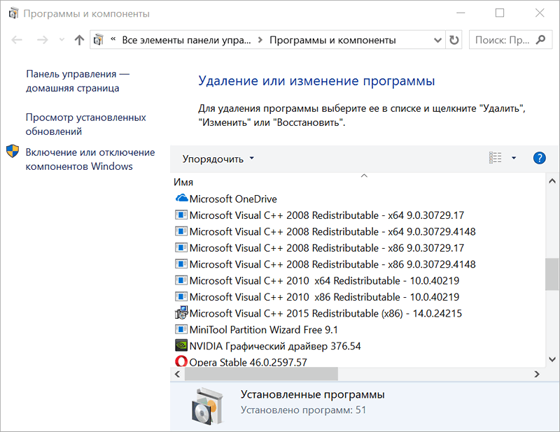This screenshot has width=560, height=432.
Task: Click the installed programs box icon
Action: (x=208, y=406)
